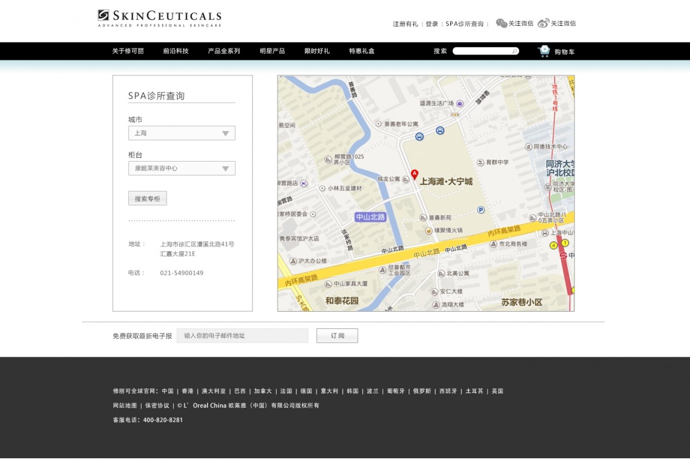The image size is (690, 460).
Task: Click footer link 德国
Action: (306, 391)
